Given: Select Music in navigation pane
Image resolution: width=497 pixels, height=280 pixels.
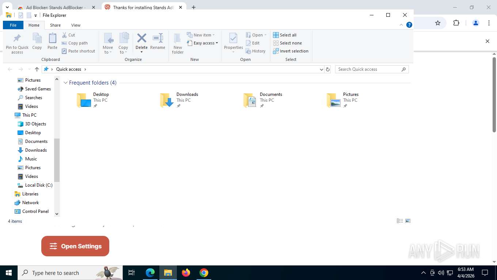Looking at the screenshot, I should pos(31,159).
